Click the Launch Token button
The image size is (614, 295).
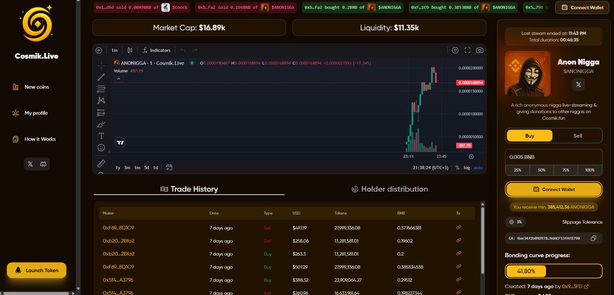36,270
